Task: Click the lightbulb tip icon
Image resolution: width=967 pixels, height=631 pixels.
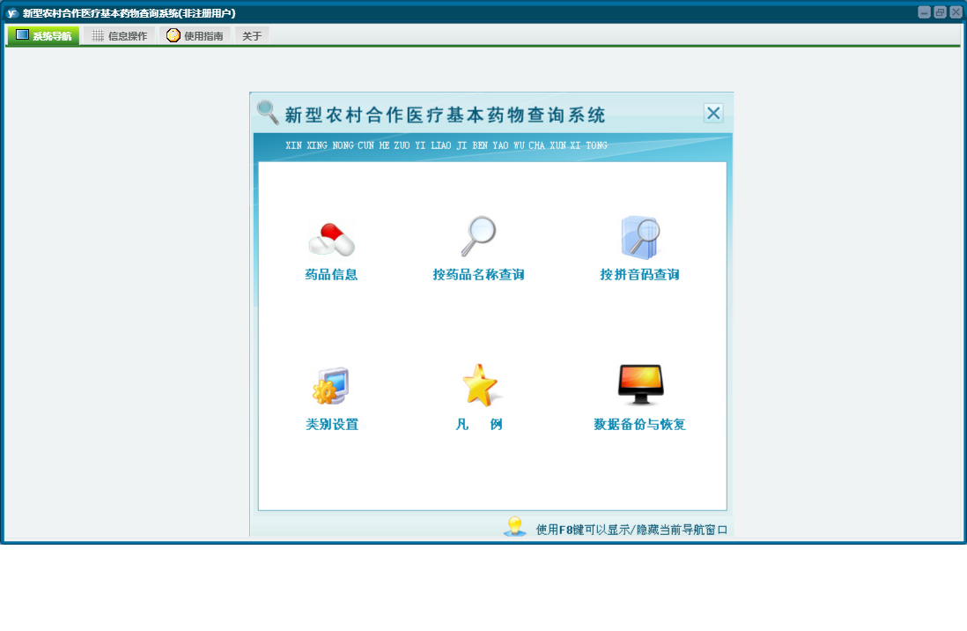Action: (515, 527)
